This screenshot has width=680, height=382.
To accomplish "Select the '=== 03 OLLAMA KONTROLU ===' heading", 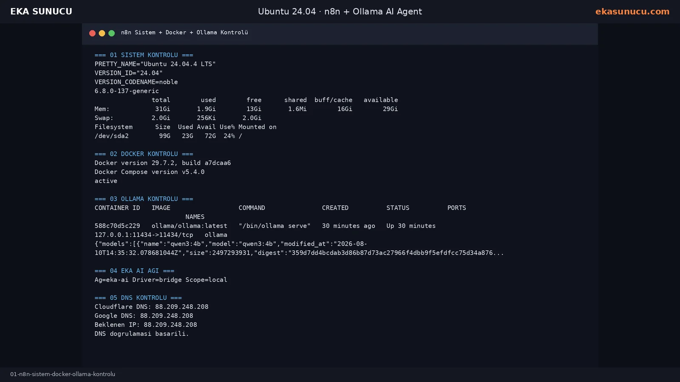I will pos(144,199).
